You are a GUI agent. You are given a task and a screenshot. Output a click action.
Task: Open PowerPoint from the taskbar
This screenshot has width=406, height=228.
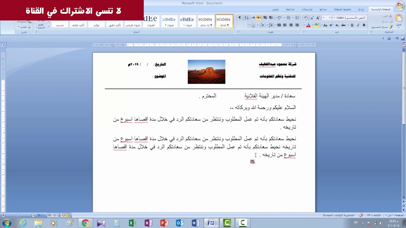coord(164,223)
